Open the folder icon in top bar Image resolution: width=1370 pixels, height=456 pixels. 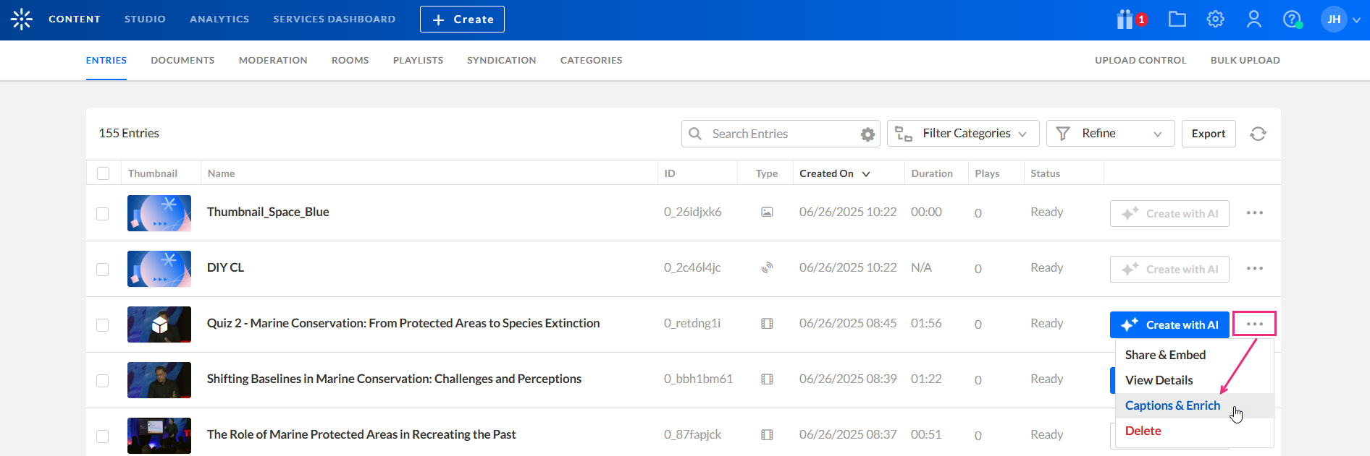[1177, 20]
